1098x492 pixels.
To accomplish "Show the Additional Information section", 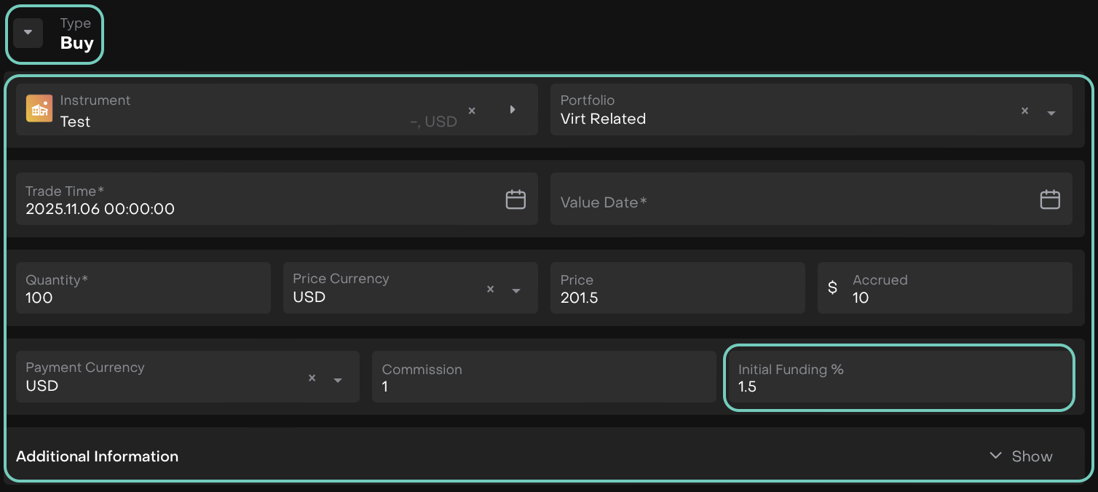I will (x=1021, y=456).
